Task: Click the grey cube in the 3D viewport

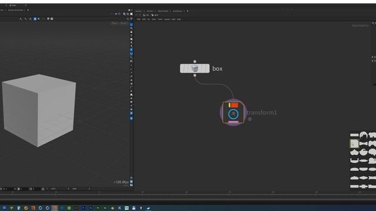Action: (x=39, y=110)
